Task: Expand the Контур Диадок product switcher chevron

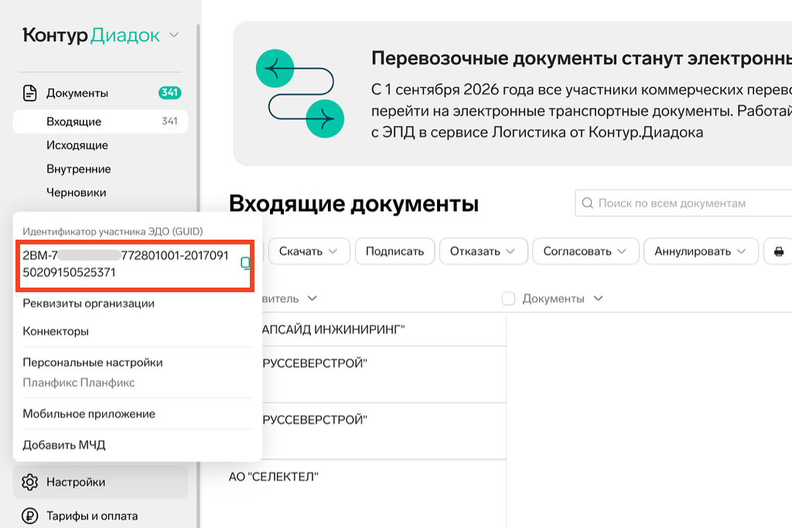Action: click(x=174, y=35)
